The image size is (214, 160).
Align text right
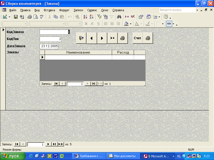pos(118,24)
